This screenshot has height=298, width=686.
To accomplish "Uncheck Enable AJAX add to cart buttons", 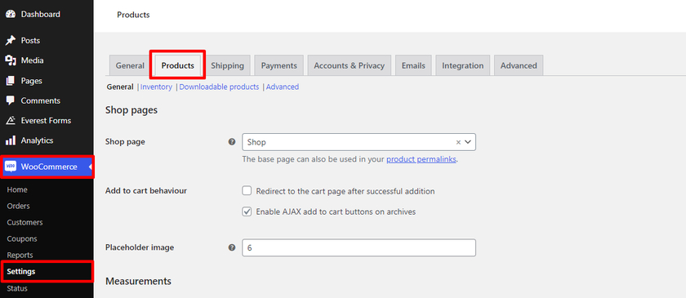I will click(x=247, y=211).
